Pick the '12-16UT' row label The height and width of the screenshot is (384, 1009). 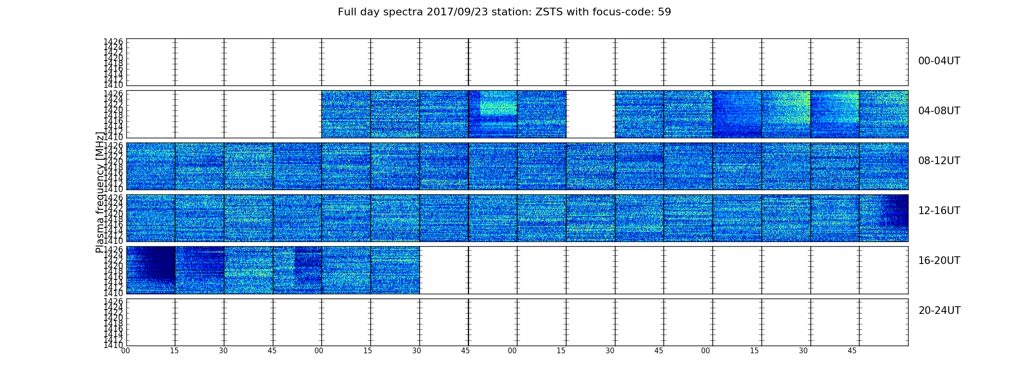pyautogui.click(x=939, y=211)
